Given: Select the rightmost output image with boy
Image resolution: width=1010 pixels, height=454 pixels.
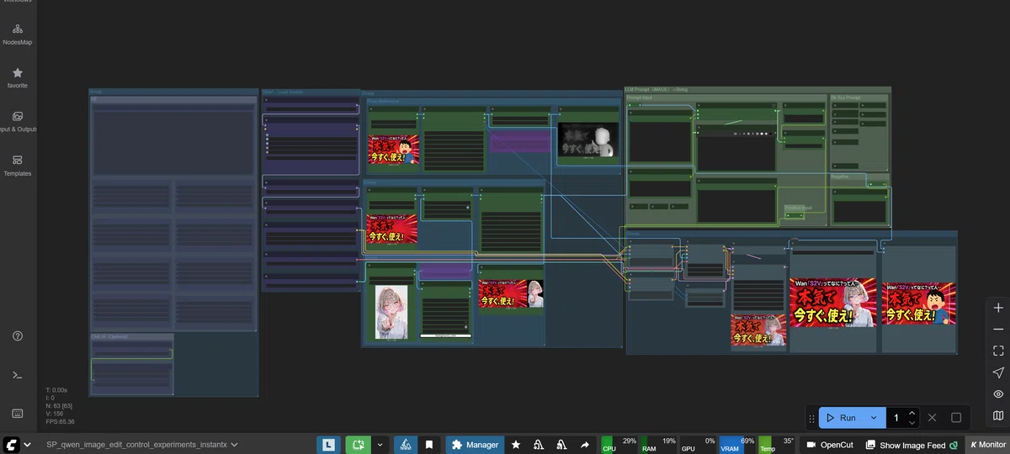Looking at the screenshot, I should [918, 303].
